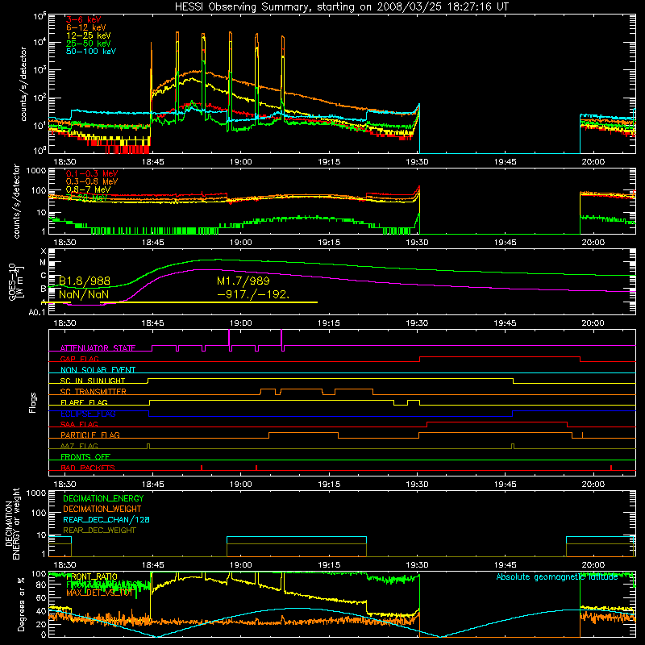The height and width of the screenshot is (645, 645).
Task: Select the 0.3-0.8 MeV legend label
Action: click(x=92, y=181)
